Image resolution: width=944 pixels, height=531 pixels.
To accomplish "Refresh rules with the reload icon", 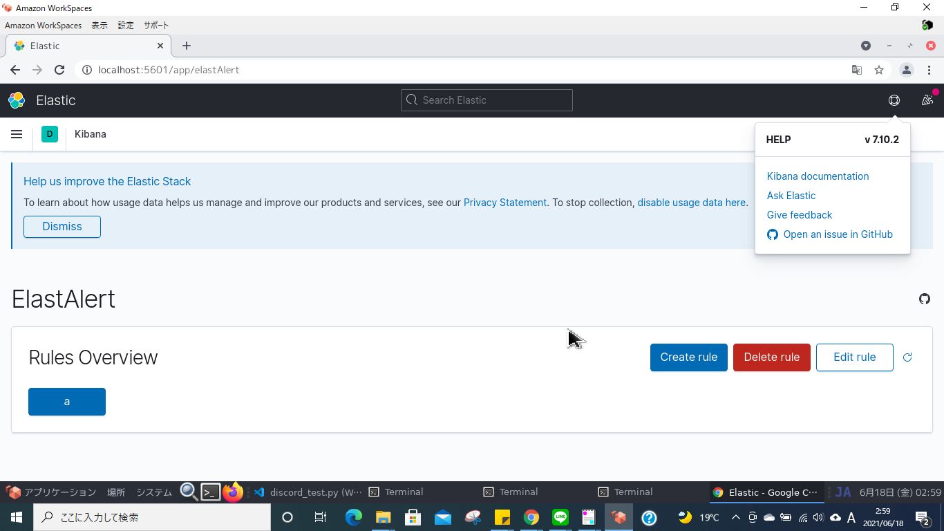I will pyautogui.click(x=907, y=357).
